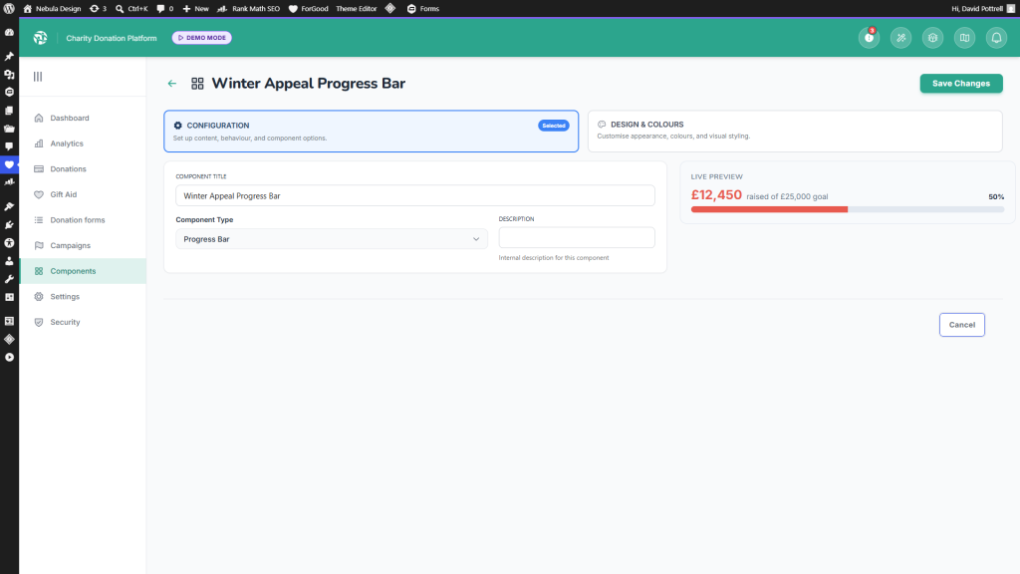Click into the Component Title field
This screenshot has height=574, width=1020.
415,195
